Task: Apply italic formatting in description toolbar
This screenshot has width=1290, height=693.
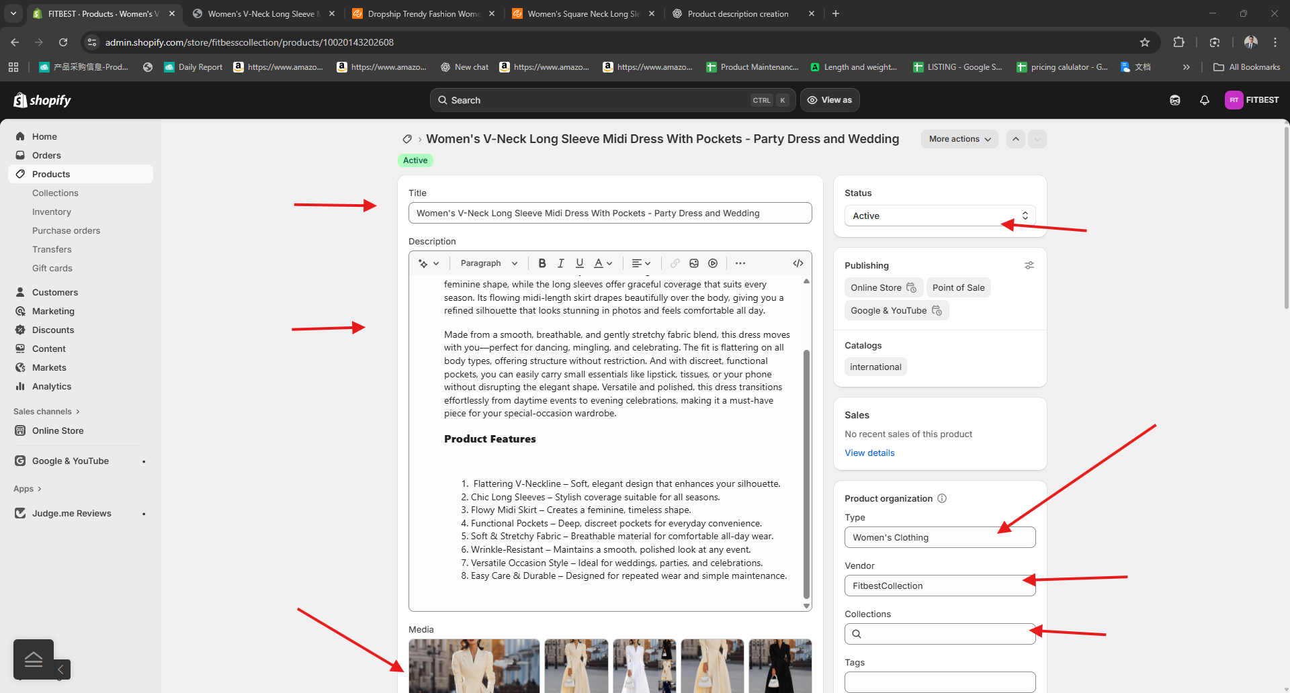Action: point(560,263)
